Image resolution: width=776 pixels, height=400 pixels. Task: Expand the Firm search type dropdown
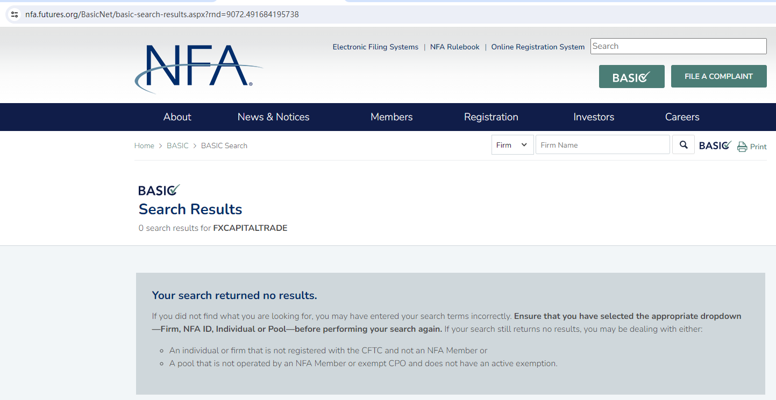(512, 145)
